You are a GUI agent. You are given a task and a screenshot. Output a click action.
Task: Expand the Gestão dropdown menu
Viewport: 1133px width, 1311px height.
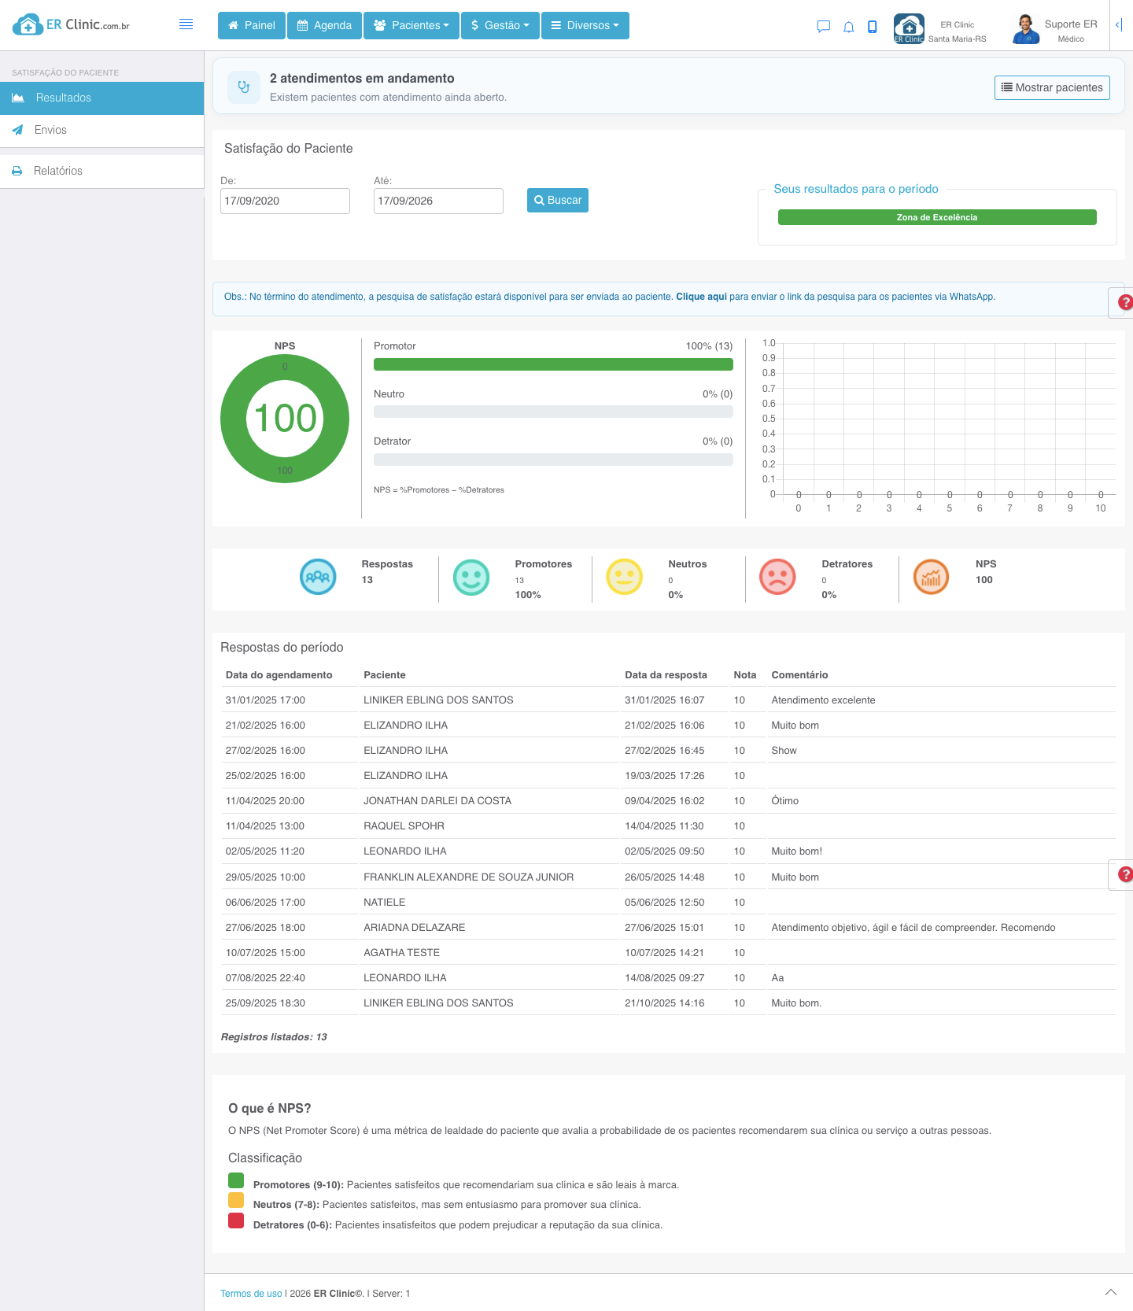point(500,25)
